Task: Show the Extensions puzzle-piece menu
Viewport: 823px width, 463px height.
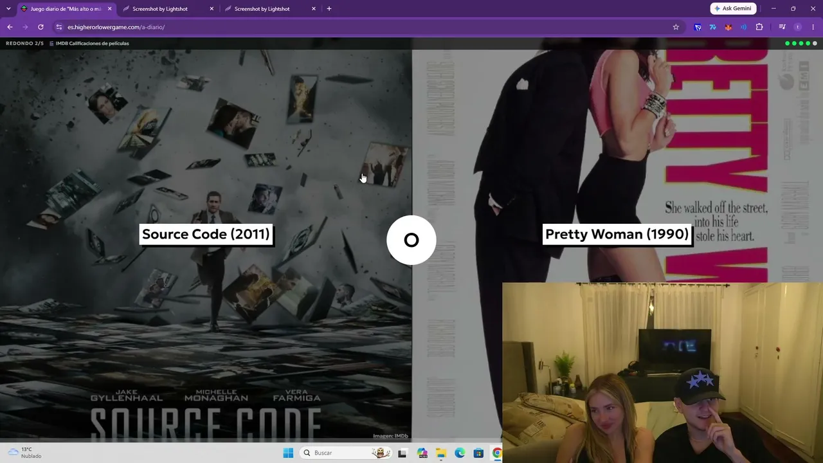Action: 759,27
